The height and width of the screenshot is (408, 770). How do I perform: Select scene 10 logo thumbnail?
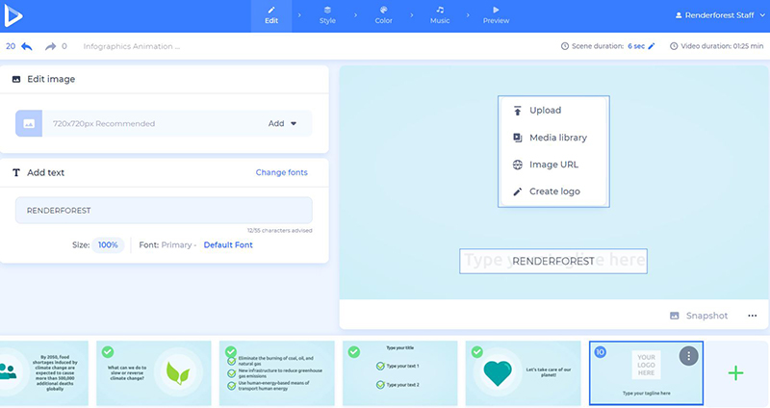(x=646, y=373)
